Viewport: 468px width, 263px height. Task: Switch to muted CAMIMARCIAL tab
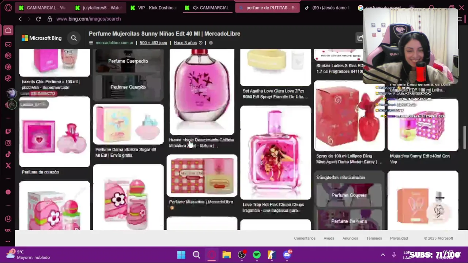pos(208,8)
